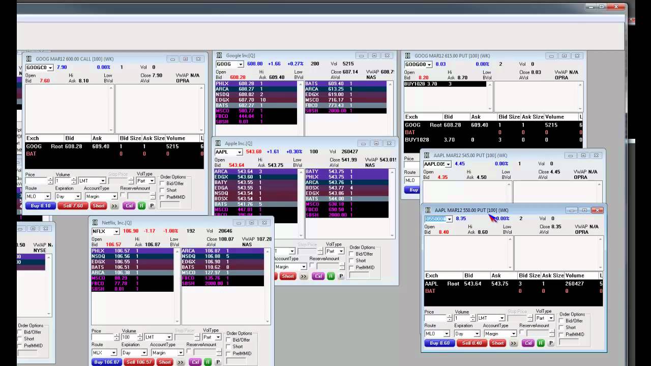Click the purple Cxl button in GOOG 600.00 CALL window
The height and width of the screenshot is (366, 651).
[x=129, y=206]
